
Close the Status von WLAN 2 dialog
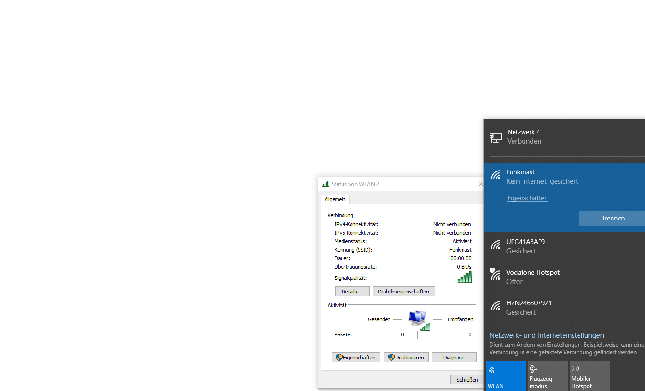point(481,184)
